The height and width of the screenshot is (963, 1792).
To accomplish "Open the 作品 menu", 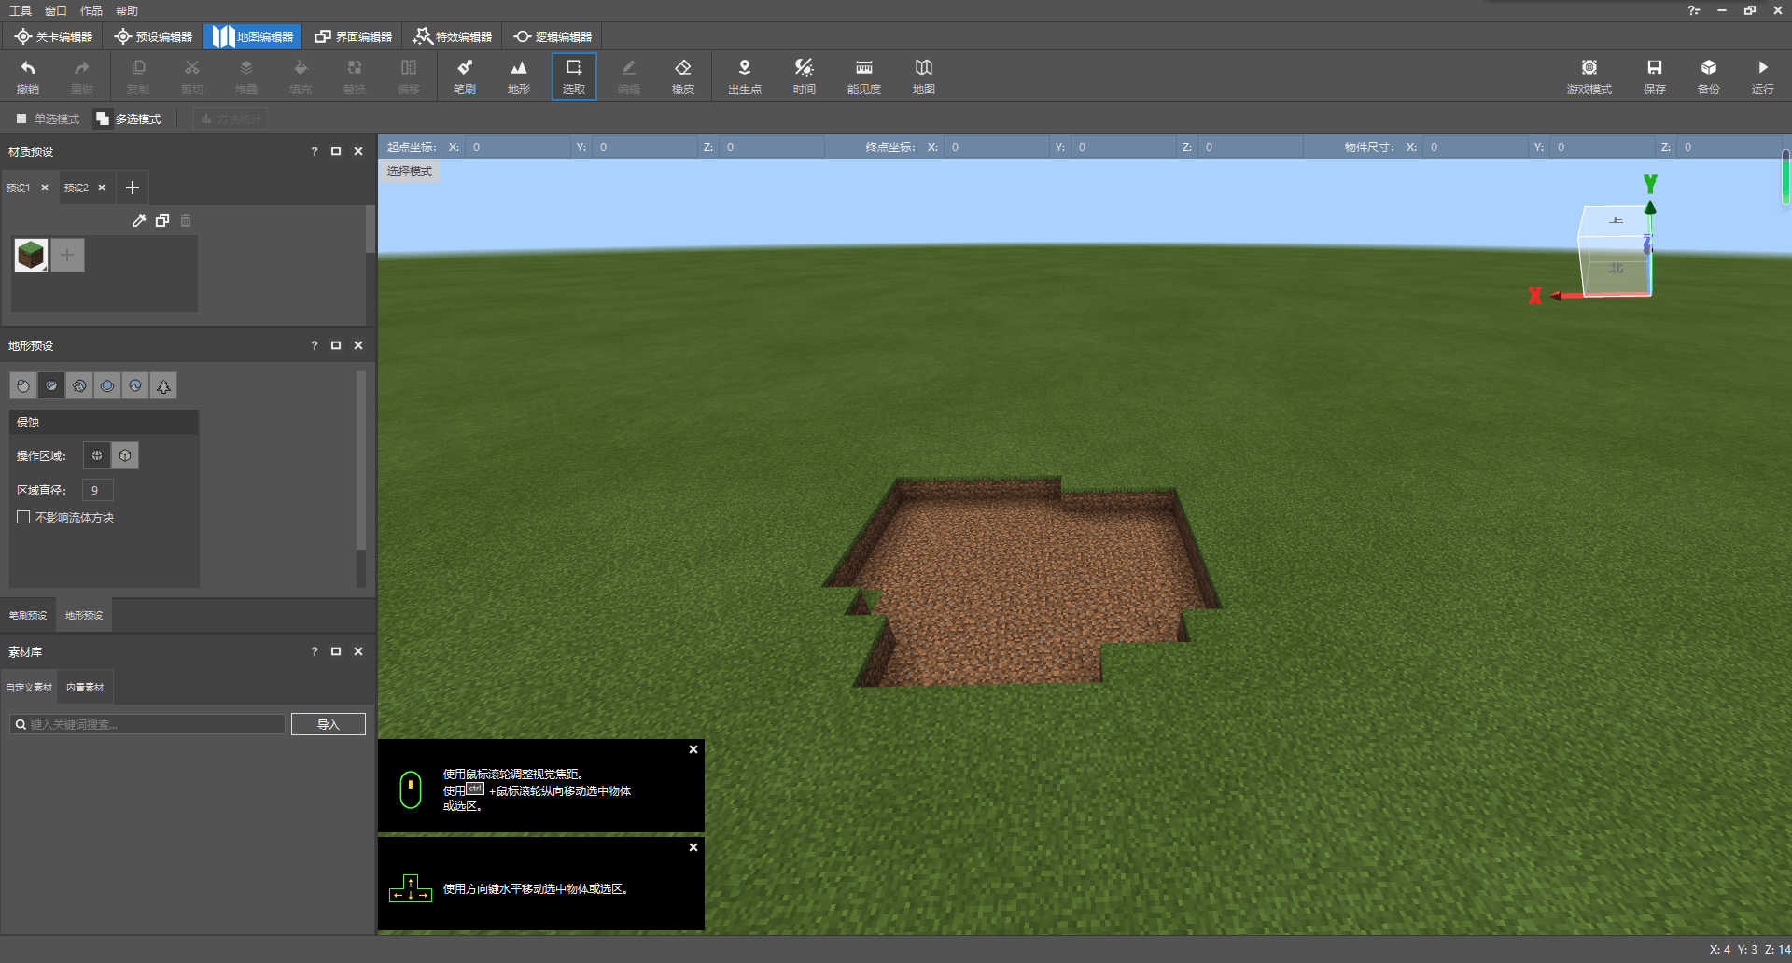I will pyautogui.click(x=91, y=10).
